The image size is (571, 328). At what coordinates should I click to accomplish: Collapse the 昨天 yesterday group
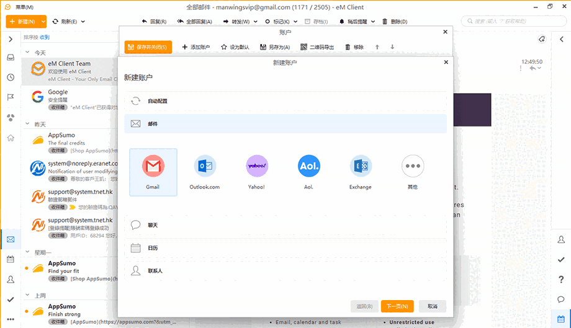coord(27,124)
